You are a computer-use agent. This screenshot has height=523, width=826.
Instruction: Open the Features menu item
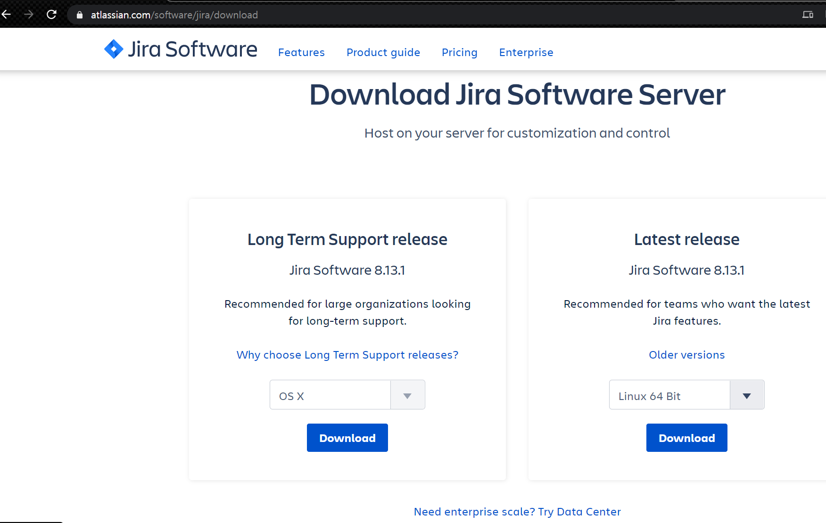point(301,52)
